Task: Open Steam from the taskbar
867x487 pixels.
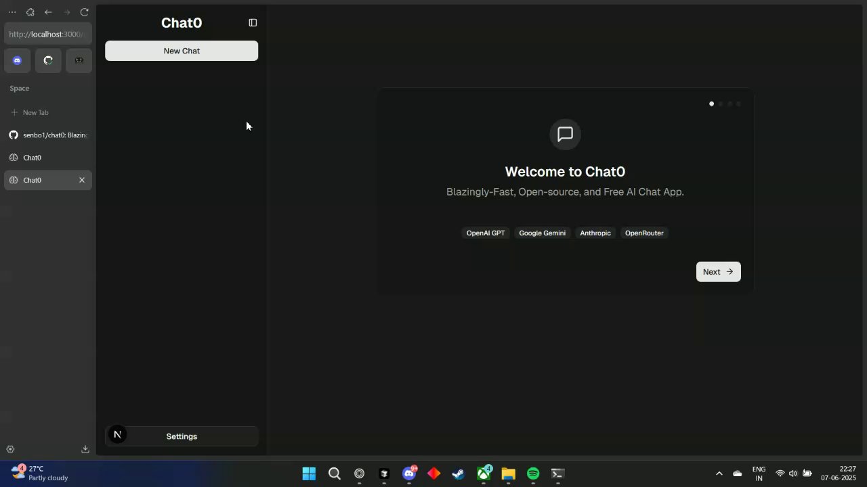Action: [x=459, y=473]
